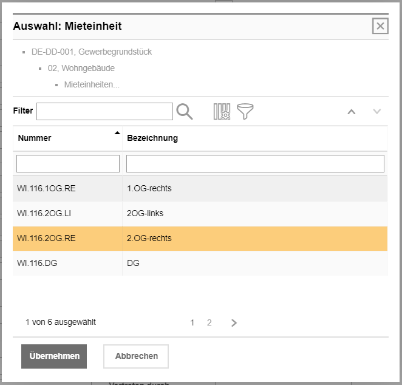Select page 1 in the pagination
This screenshot has height=385, width=402.
pyautogui.click(x=192, y=323)
